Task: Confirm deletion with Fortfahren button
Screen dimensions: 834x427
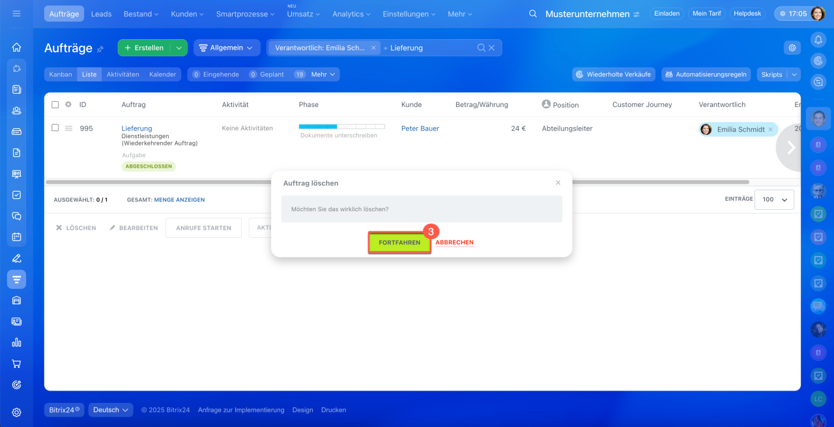Action: coord(399,243)
